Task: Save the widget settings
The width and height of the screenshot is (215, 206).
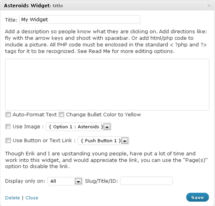Action: coord(197,197)
